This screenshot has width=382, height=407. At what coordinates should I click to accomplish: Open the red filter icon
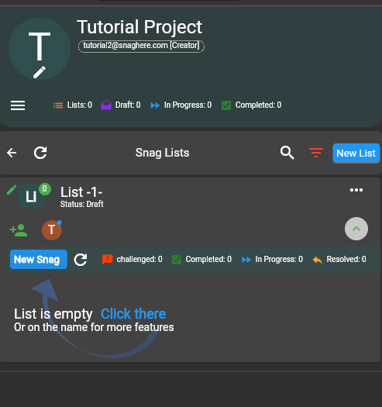click(316, 153)
